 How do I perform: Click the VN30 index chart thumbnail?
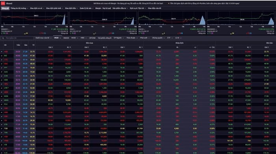pyautogui.click(x=103, y=18)
